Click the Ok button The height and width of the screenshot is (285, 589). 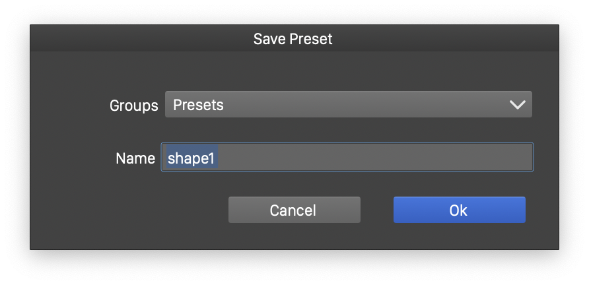[459, 210]
